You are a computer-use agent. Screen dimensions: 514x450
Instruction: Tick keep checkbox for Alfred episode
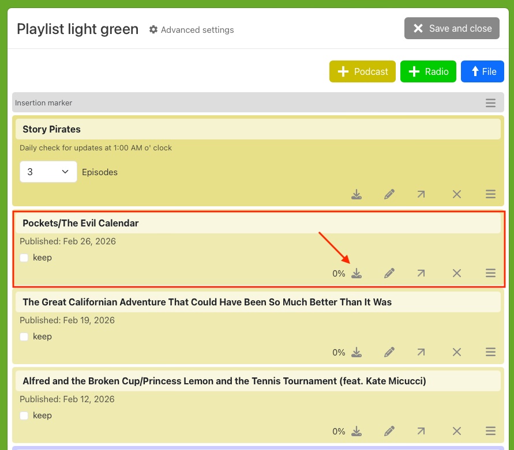coord(24,415)
